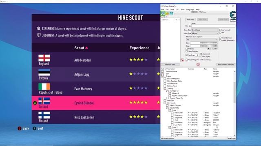The height and width of the screenshot is (146, 261).
Task: Open the File menu in Cheat Engine
Action: [162, 10]
